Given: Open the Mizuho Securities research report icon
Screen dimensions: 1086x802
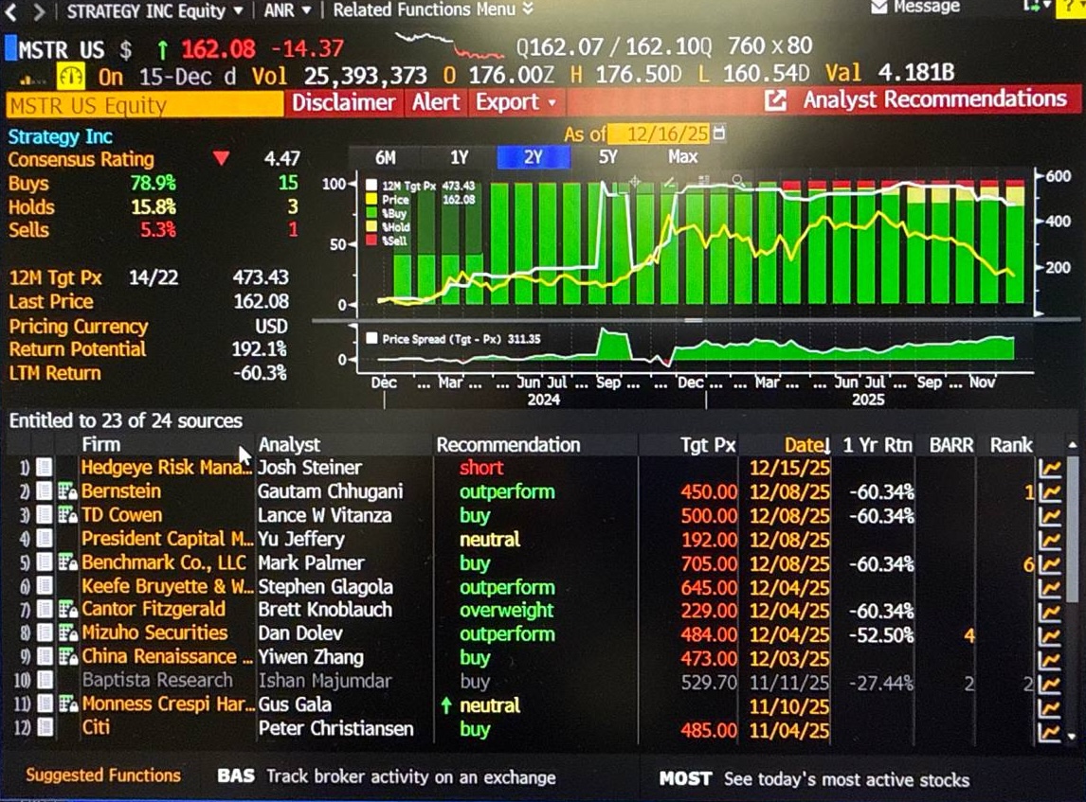Looking at the screenshot, I should (67, 633).
